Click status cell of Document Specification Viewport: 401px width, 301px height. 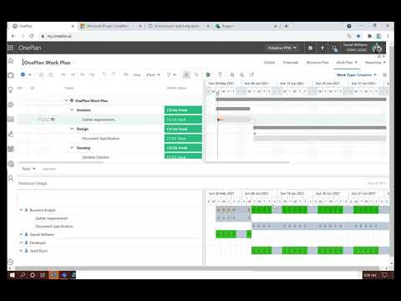[183, 139]
